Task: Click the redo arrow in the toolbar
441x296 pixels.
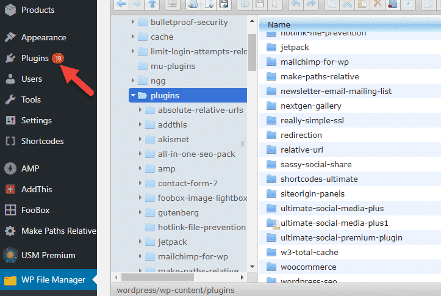Action: (x=311, y=4)
